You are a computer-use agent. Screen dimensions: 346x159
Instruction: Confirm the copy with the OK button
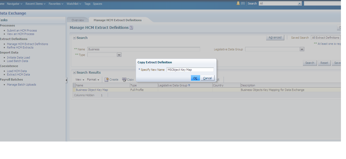tap(195, 78)
